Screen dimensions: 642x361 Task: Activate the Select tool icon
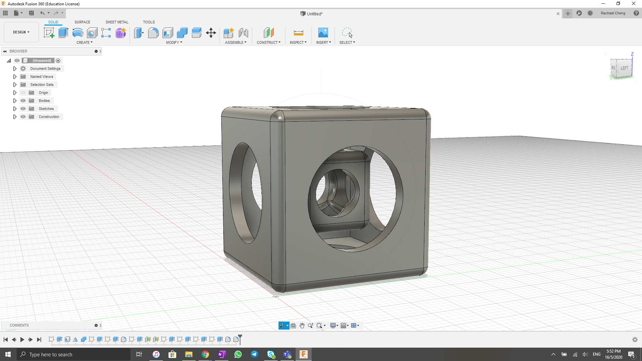point(347,33)
